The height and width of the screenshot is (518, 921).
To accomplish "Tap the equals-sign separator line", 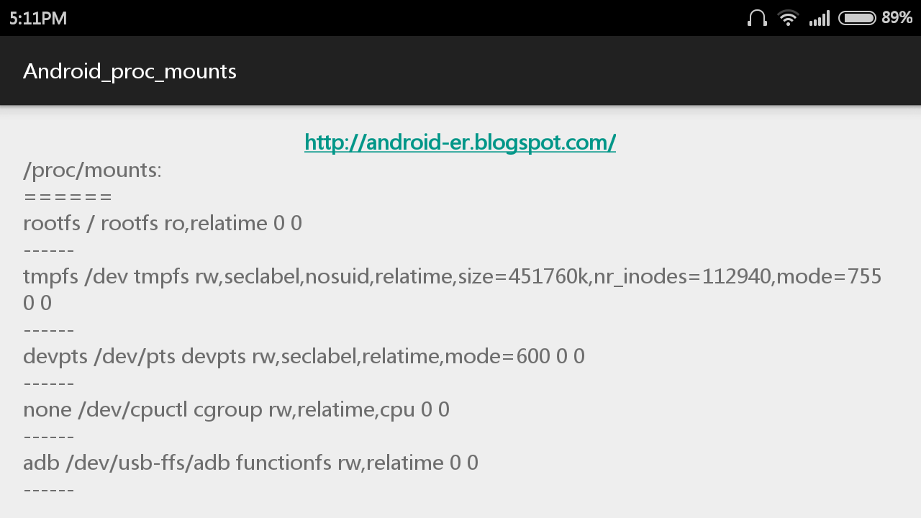I will point(68,196).
